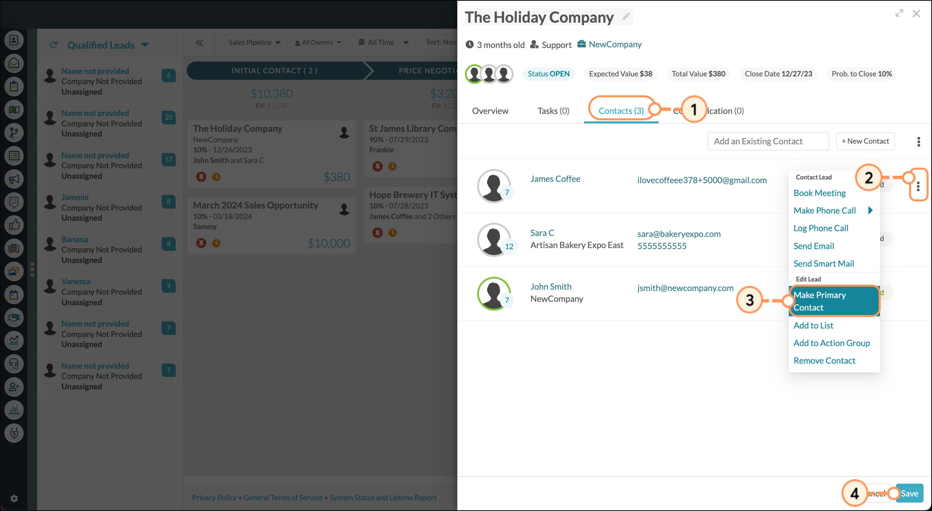932x511 pixels.
Task: Open the clipboard tasks sidebar icon
Action: pyautogui.click(x=14, y=87)
